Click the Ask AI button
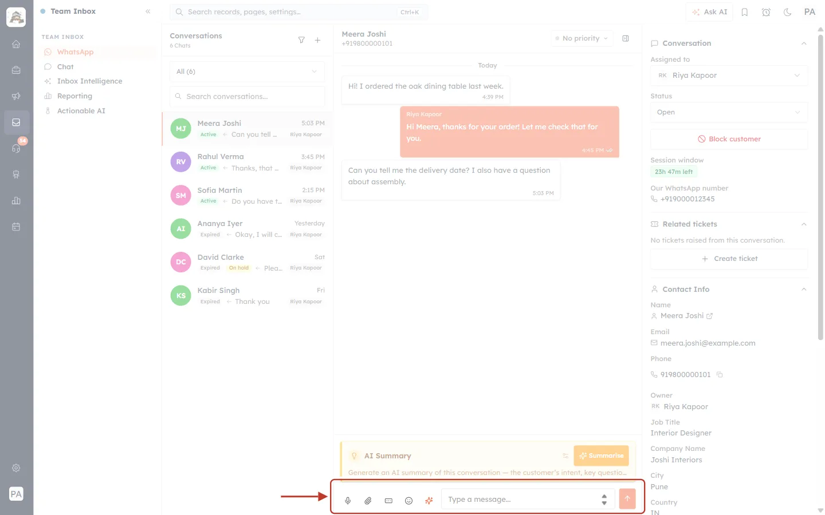 (x=709, y=12)
